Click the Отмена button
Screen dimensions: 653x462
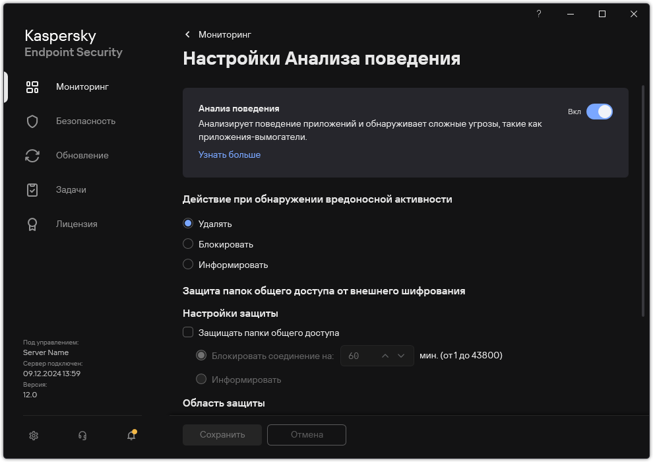(307, 435)
